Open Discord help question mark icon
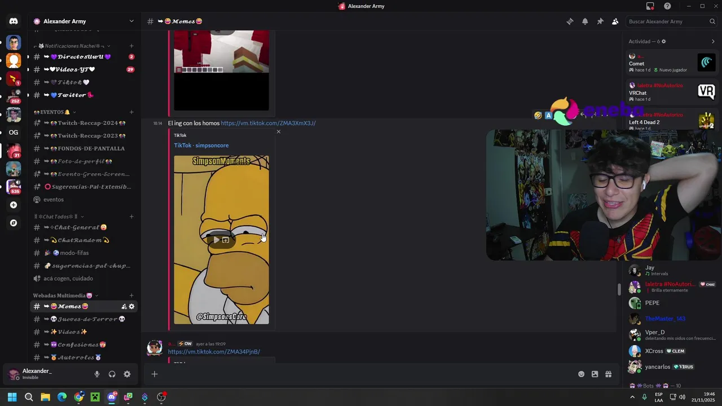 coord(667,6)
